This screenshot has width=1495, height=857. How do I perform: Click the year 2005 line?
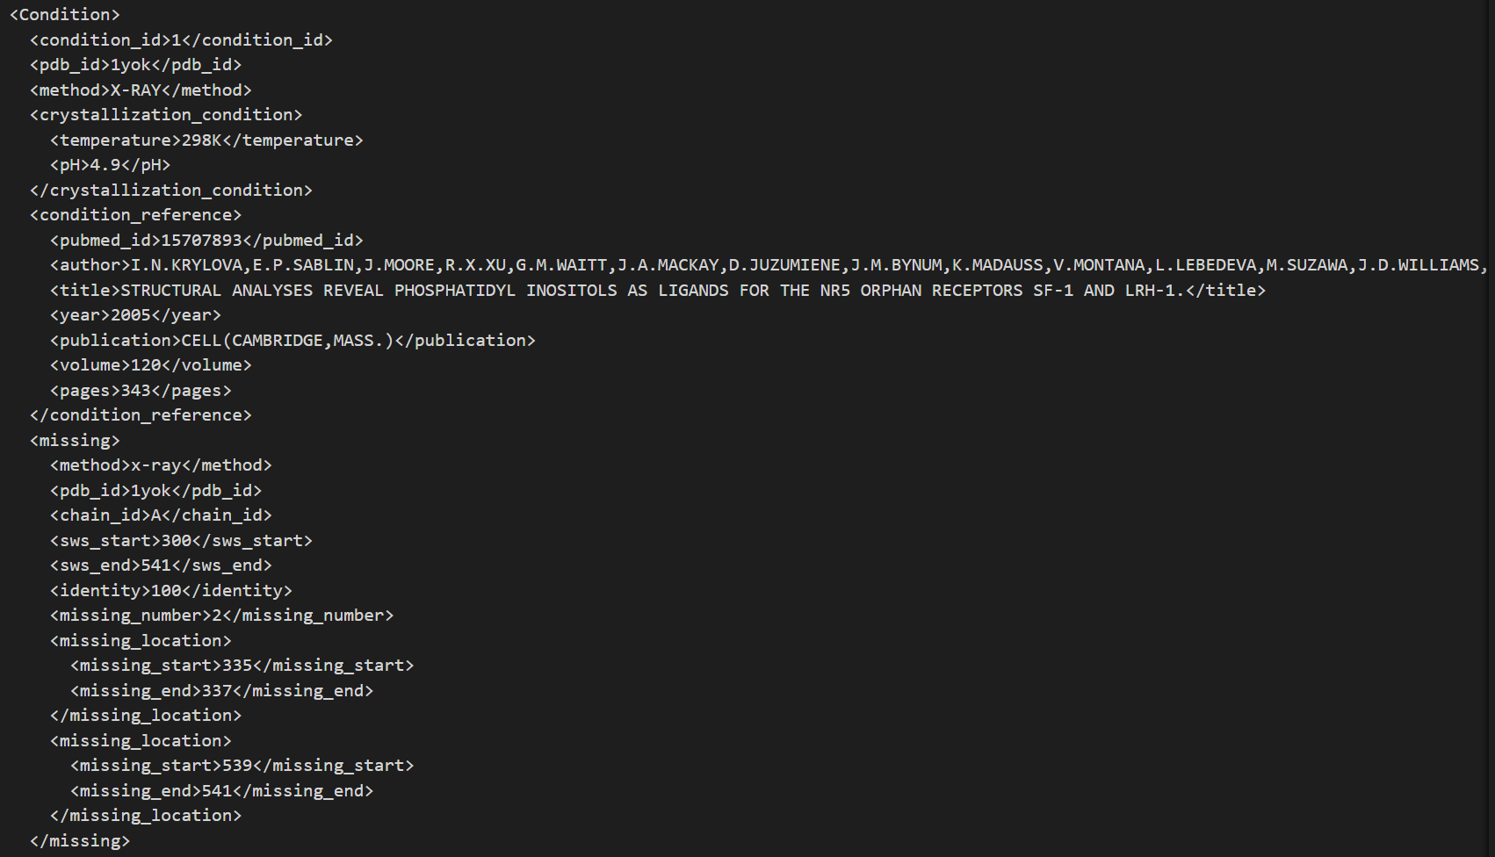tap(135, 315)
